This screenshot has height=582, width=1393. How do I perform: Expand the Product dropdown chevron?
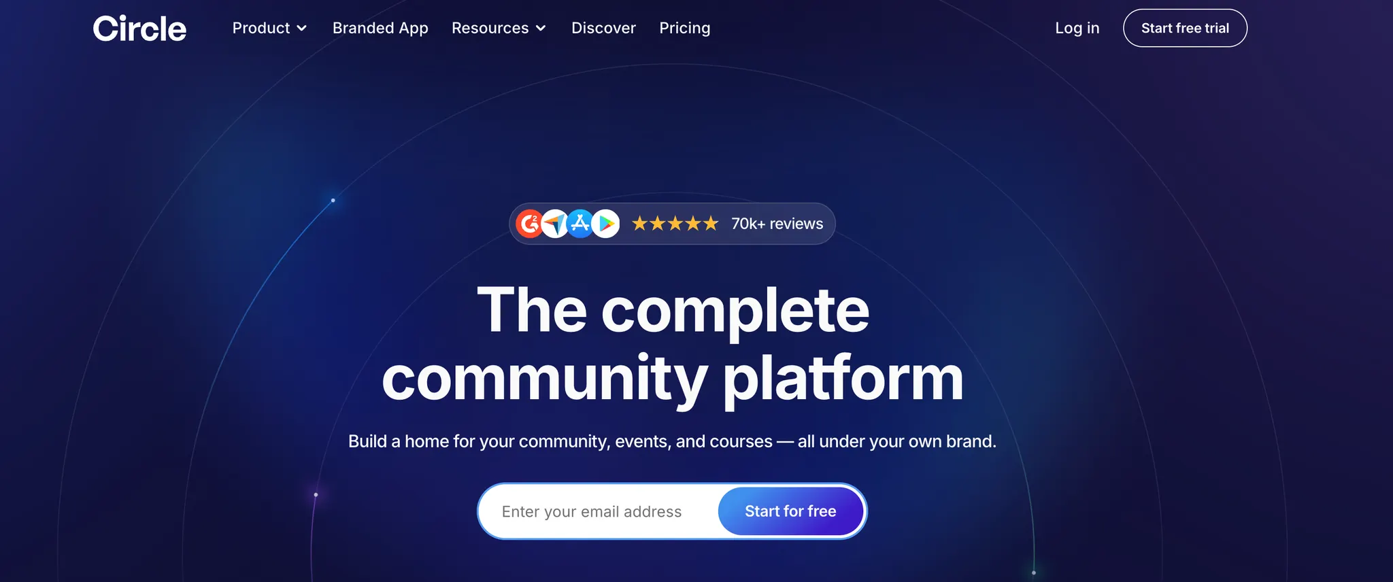302,29
